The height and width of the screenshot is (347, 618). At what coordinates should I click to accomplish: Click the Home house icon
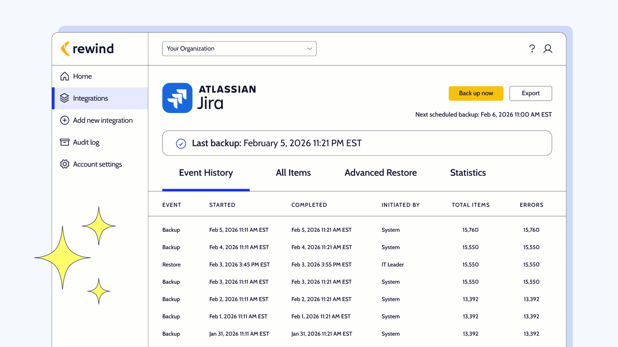tap(64, 76)
